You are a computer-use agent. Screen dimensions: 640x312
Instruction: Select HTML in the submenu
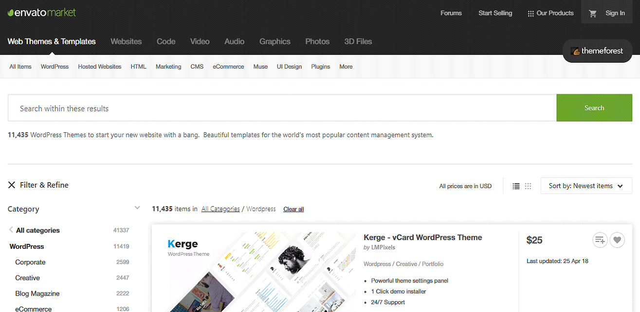pyautogui.click(x=138, y=67)
